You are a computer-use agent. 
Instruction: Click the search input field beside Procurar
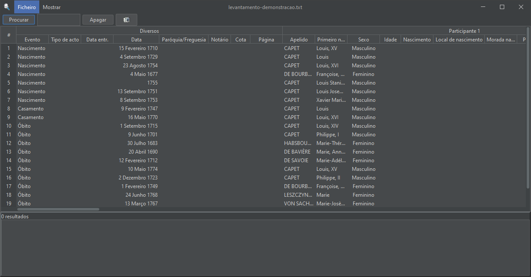click(x=59, y=19)
